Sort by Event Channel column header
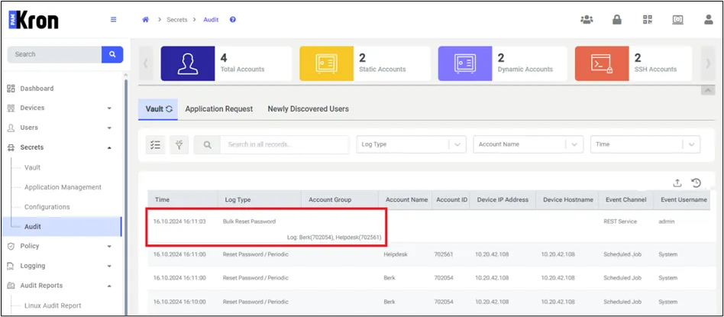This screenshot has width=724, height=317. (x=626, y=199)
